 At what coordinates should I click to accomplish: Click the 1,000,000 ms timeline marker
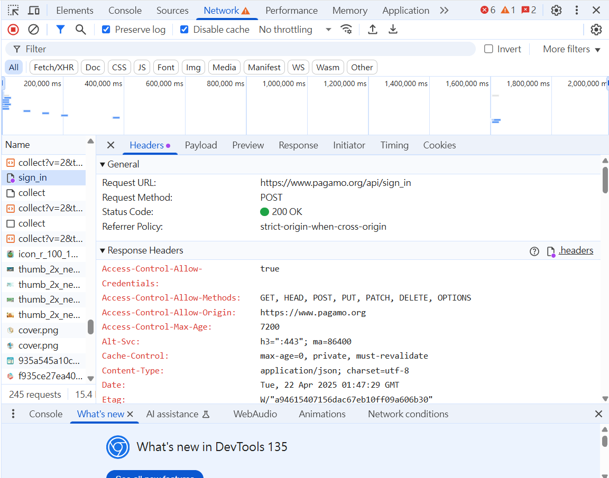pyautogui.click(x=284, y=83)
